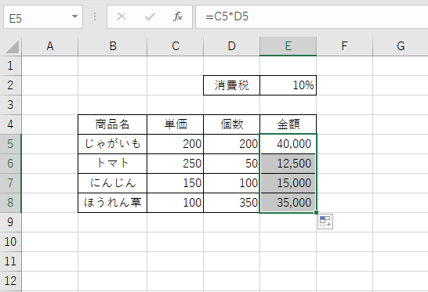Open the Auto Fill Options icon

pyautogui.click(x=325, y=222)
